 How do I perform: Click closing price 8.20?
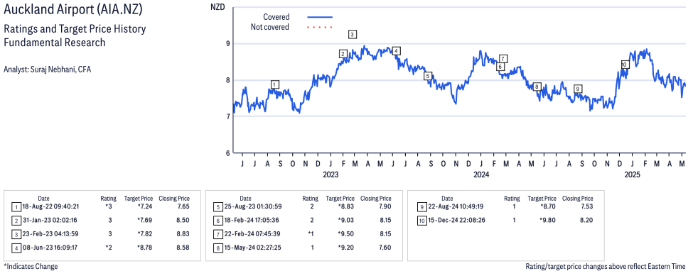pyautogui.click(x=586, y=220)
